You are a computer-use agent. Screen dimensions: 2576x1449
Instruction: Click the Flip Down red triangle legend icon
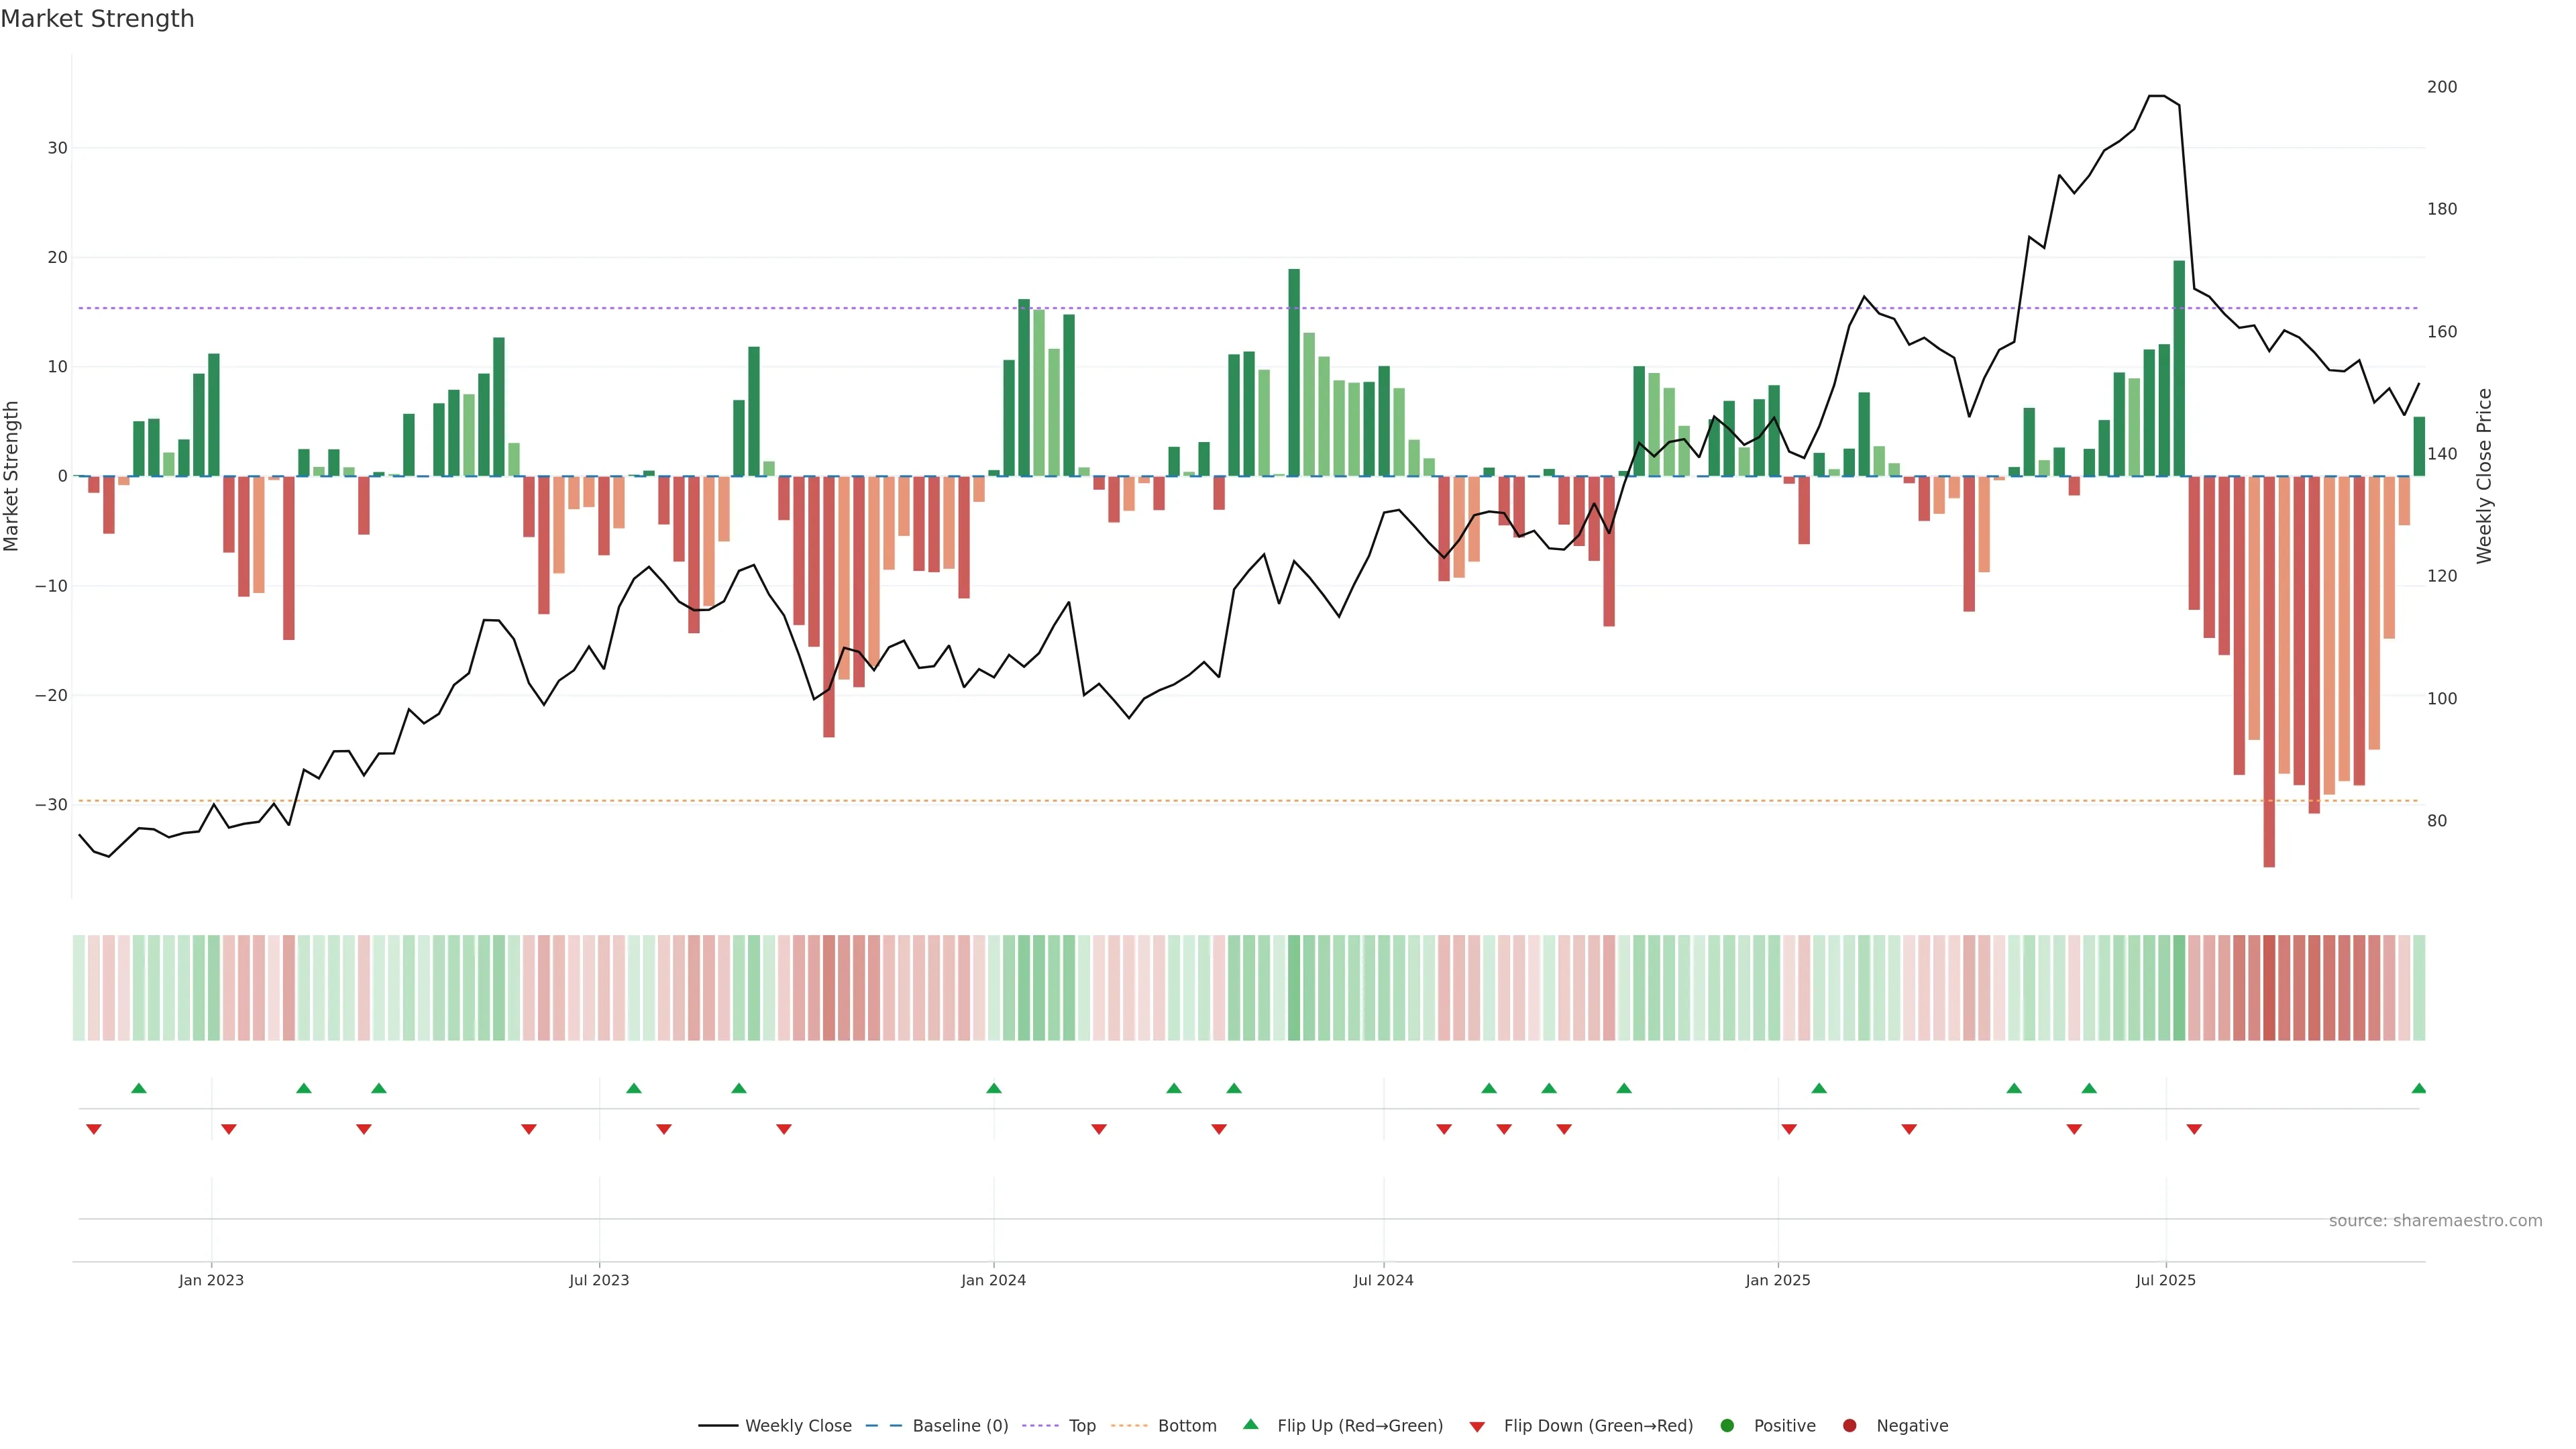tap(1477, 1426)
